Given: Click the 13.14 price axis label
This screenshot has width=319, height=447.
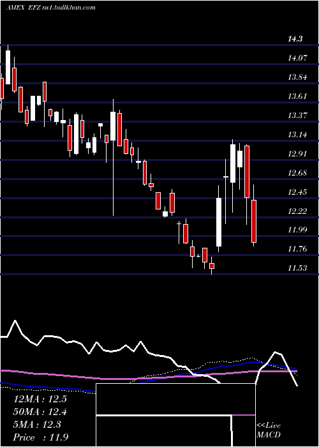Looking at the screenshot, I should pos(298,134).
